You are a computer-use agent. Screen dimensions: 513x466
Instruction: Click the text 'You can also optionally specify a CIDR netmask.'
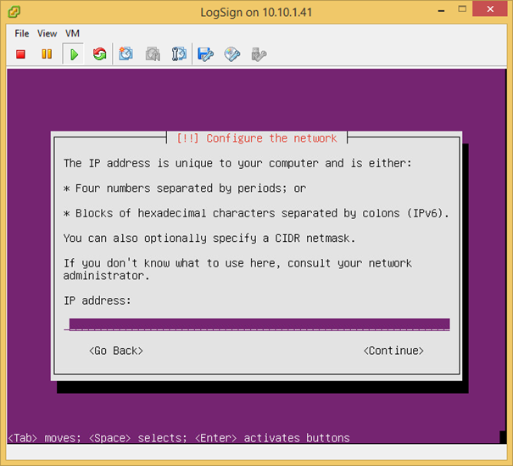click(209, 239)
